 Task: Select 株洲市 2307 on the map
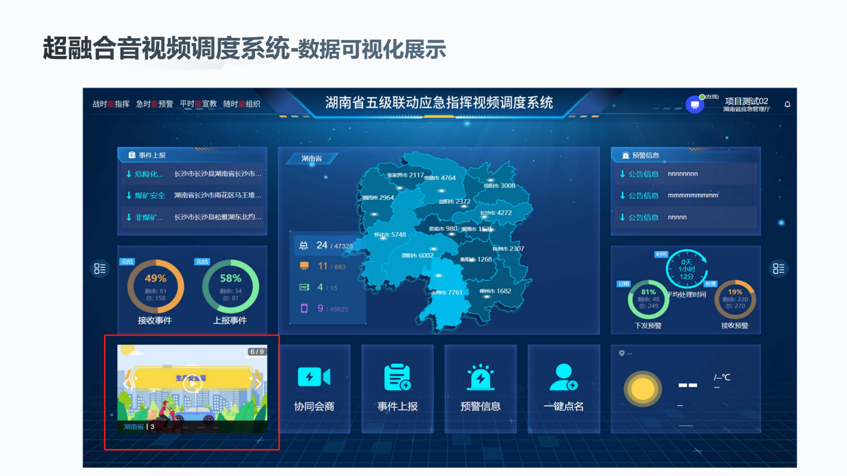(x=508, y=249)
